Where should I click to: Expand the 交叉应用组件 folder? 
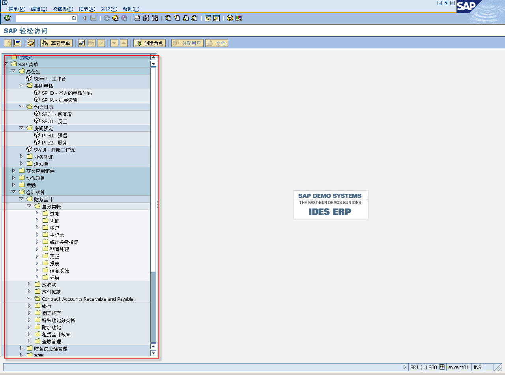13,171
